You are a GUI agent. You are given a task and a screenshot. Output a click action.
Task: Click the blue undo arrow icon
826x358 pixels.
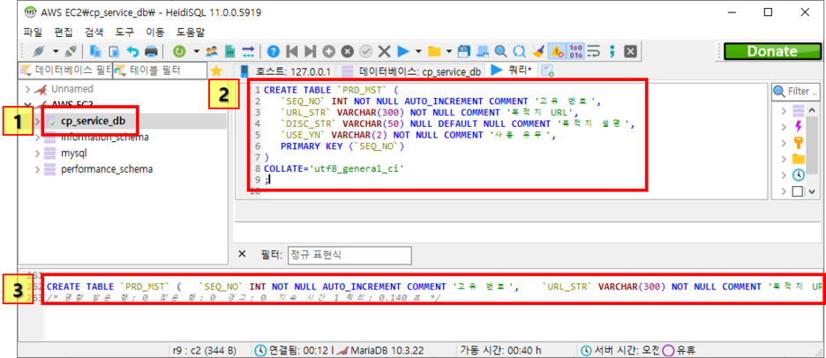click(x=132, y=51)
